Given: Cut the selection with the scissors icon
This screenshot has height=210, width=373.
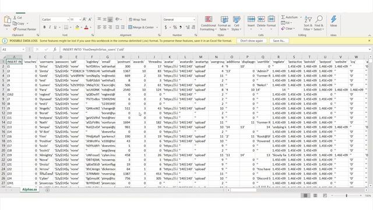Looking at the screenshot, I should point(15,17).
